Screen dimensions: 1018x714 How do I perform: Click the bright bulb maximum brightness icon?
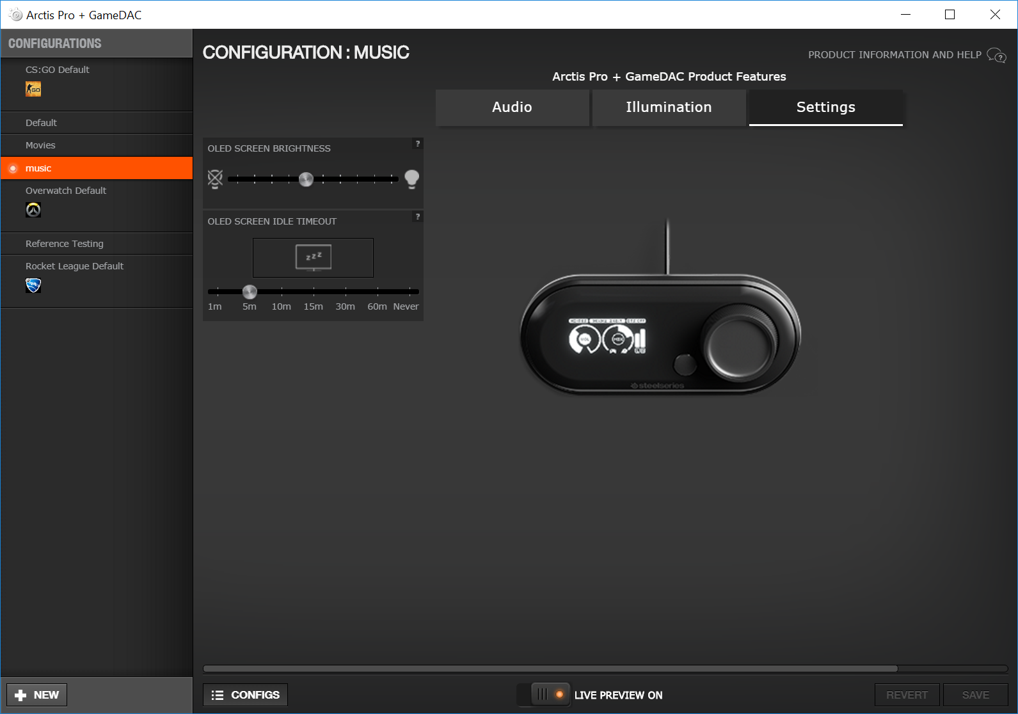point(412,179)
